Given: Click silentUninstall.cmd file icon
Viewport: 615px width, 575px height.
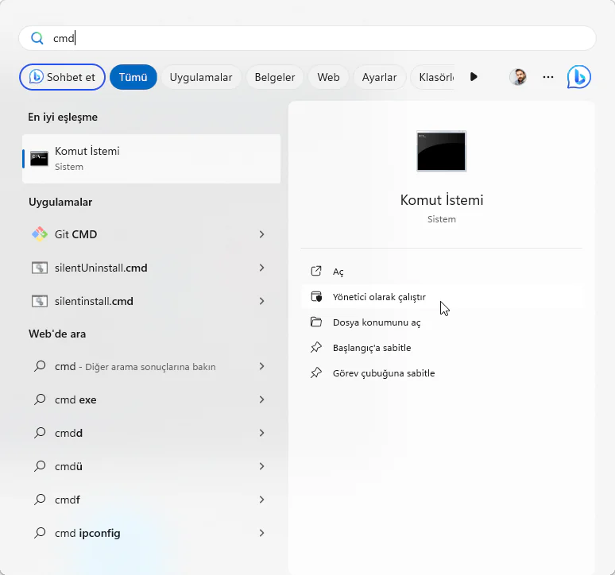Looking at the screenshot, I should coord(39,268).
